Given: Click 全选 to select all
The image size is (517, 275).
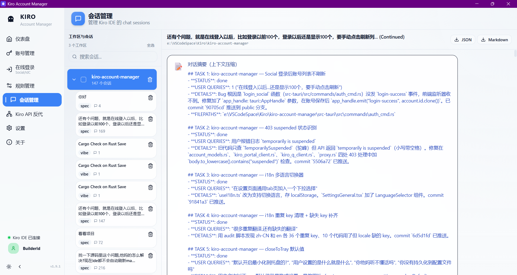Looking at the screenshot, I should point(151,45).
